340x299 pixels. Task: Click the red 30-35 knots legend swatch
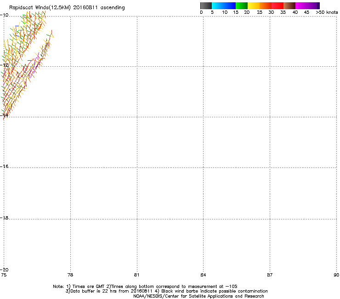[278, 6]
